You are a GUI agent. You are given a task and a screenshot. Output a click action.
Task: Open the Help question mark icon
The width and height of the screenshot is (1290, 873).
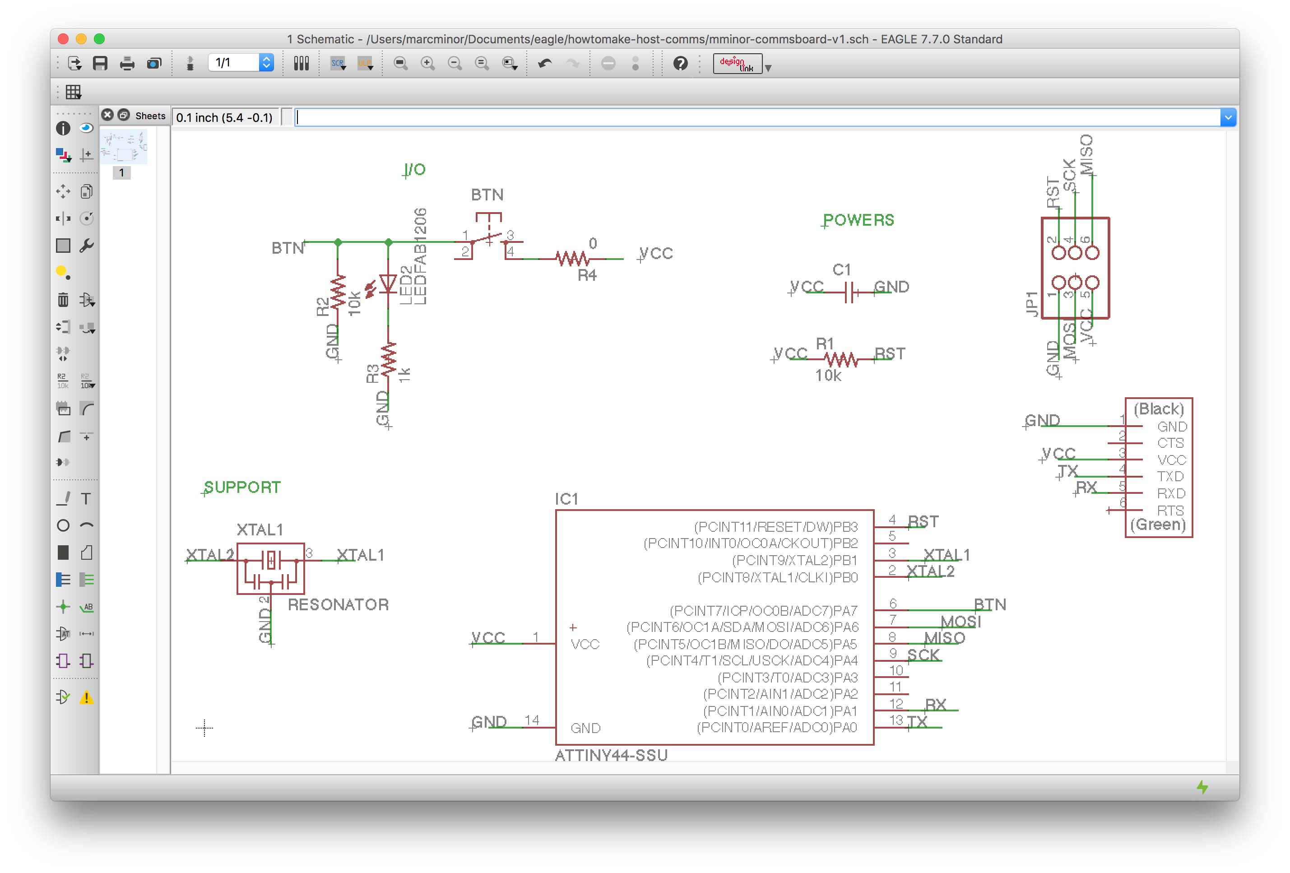click(681, 63)
